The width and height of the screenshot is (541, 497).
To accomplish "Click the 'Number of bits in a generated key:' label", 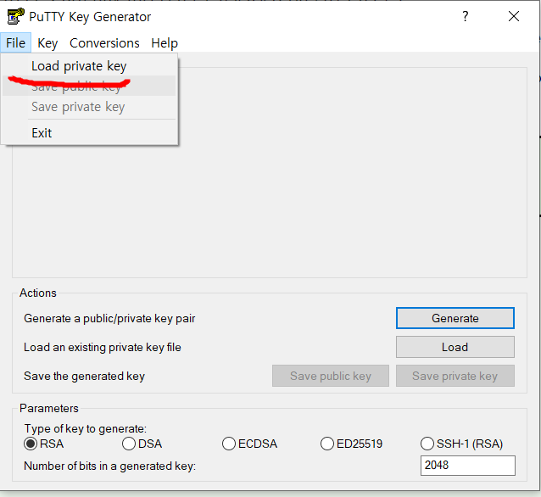I will (x=109, y=466).
